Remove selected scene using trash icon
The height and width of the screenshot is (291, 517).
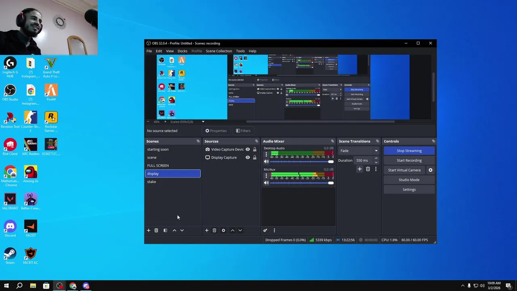click(x=156, y=230)
